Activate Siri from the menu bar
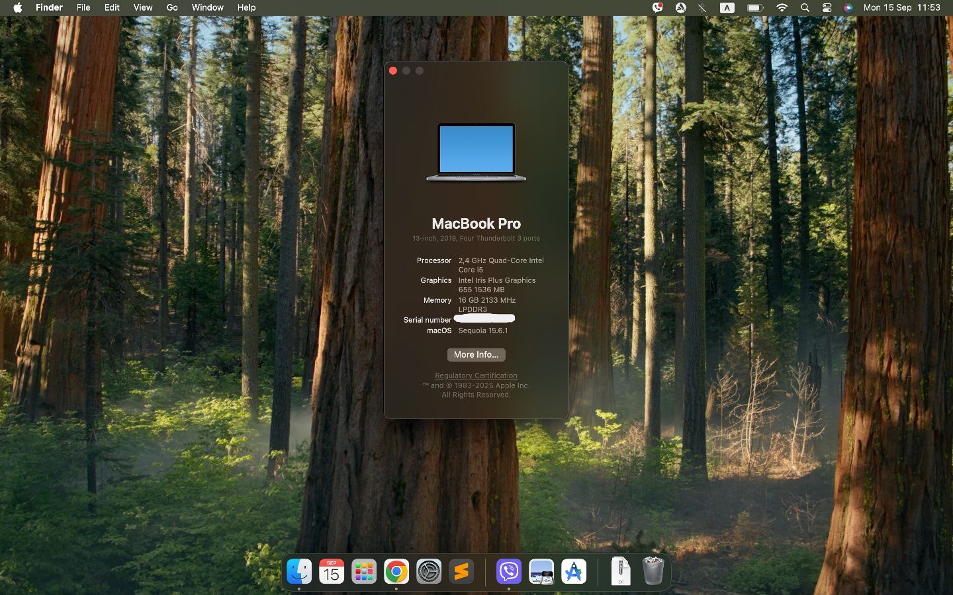The height and width of the screenshot is (595, 953). point(848,7)
